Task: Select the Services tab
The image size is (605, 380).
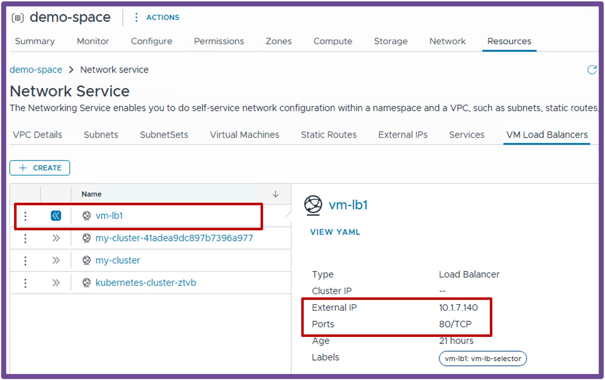Action: [x=467, y=135]
